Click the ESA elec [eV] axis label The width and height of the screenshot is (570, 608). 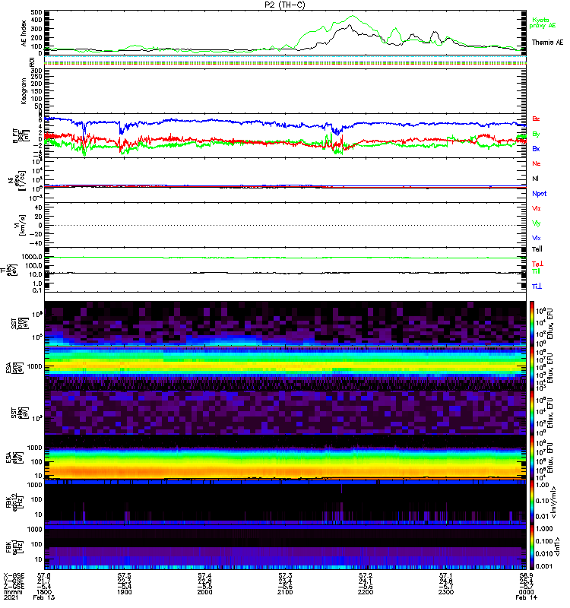[14, 458]
